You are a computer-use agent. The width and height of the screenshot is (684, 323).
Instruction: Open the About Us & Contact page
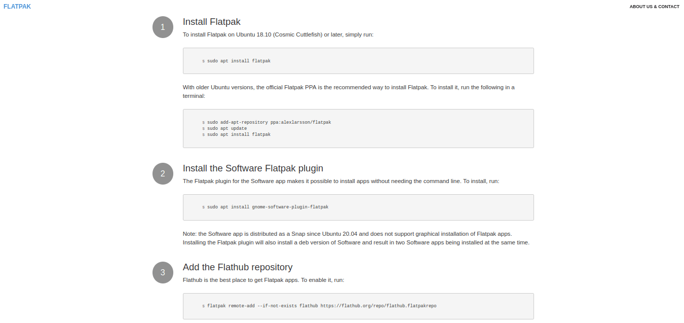click(x=654, y=7)
